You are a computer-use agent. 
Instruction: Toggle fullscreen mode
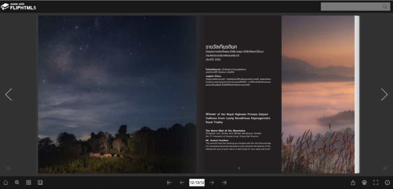(376, 182)
